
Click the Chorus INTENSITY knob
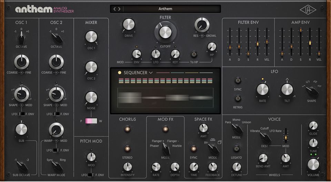pos(128,167)
